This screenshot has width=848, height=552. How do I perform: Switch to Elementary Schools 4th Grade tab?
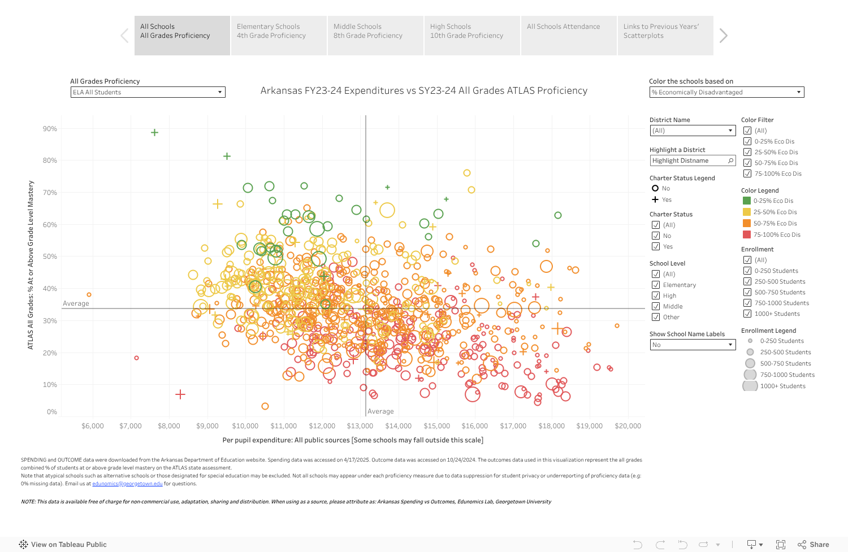(x=279, y=36)
